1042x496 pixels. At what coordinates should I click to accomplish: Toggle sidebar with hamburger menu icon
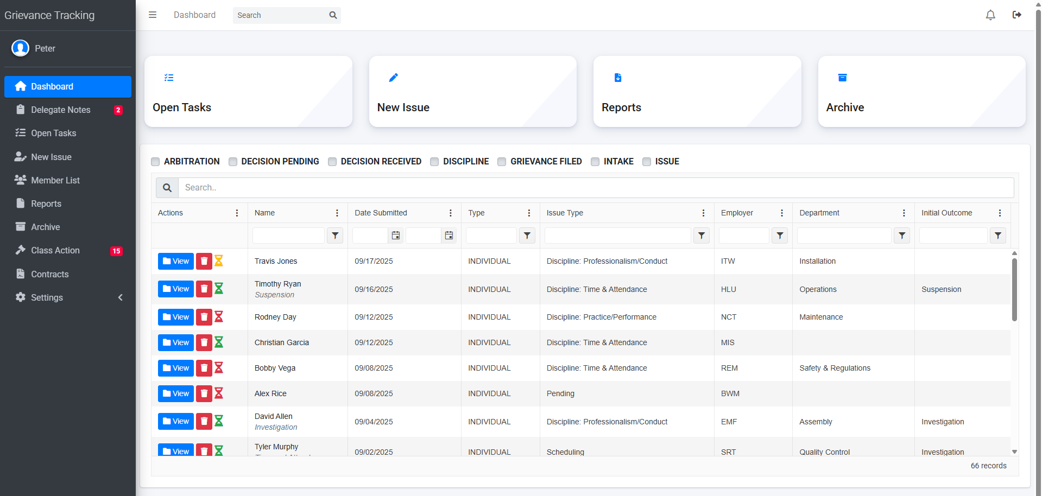[x=153, y=15]
